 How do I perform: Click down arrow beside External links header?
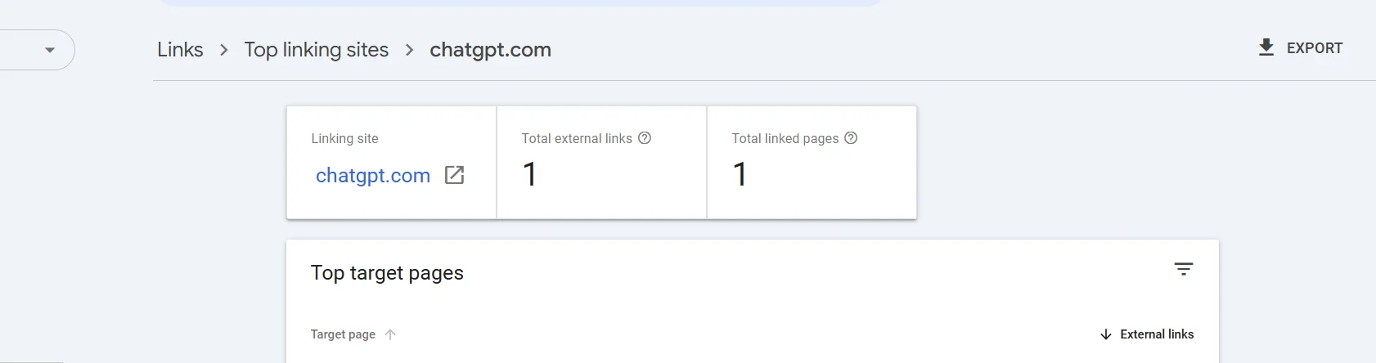[x=1106, y=334]
